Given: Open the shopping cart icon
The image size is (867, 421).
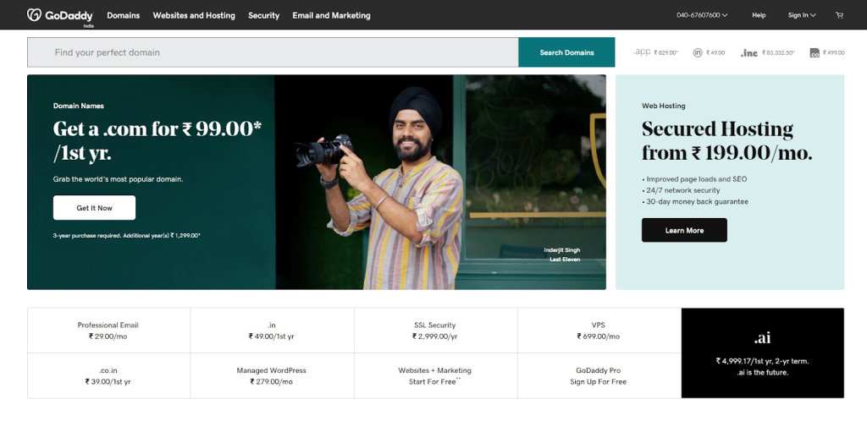Looking at the screenshot, I should click(839, 15).
